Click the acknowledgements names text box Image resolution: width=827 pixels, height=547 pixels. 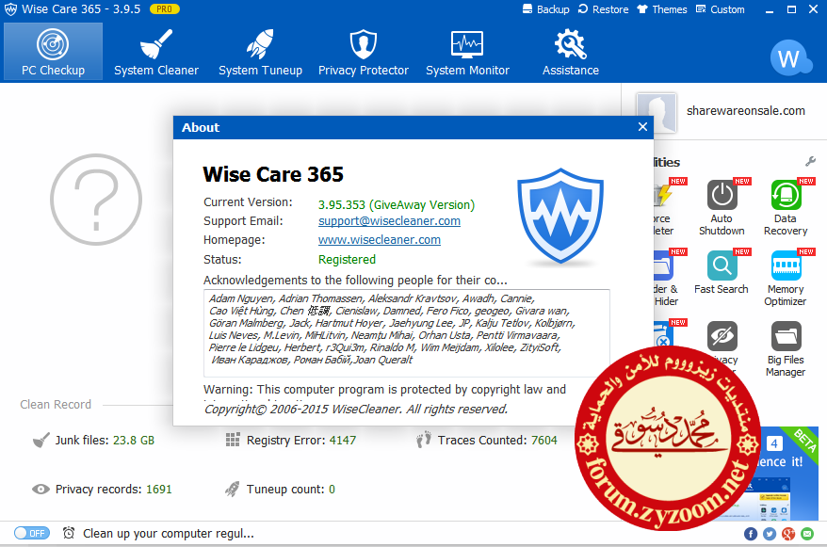pos(407,333)
